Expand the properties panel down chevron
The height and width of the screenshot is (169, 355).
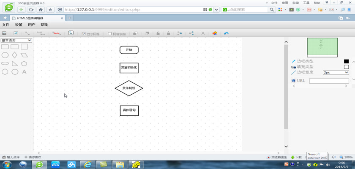353,79
